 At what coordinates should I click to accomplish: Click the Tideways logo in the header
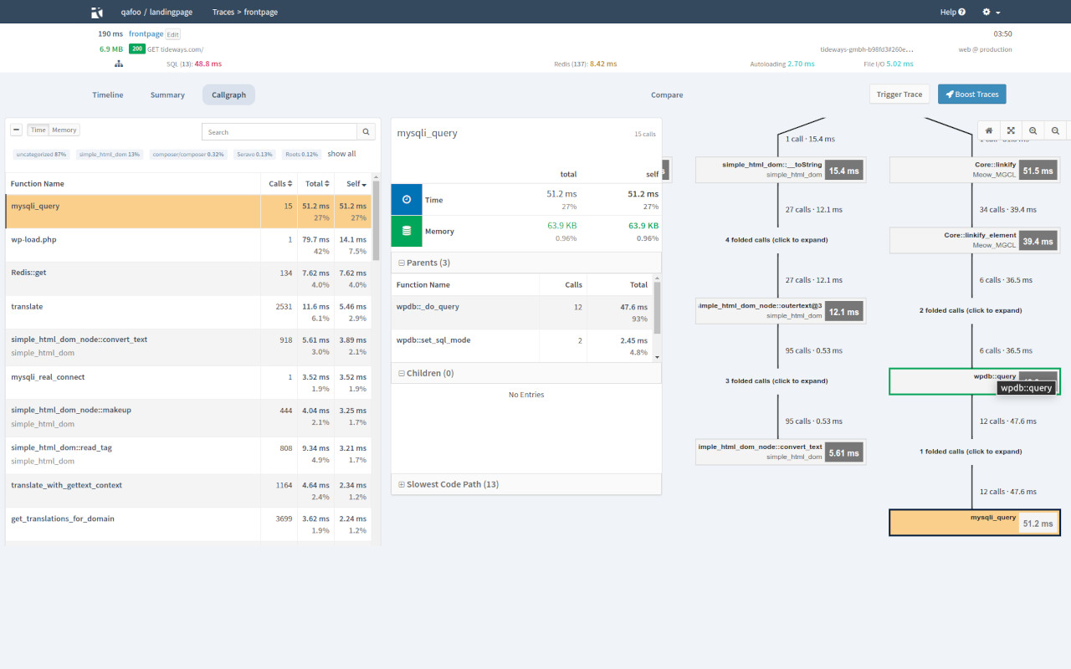pyautogui.click(x=98, y=13)
